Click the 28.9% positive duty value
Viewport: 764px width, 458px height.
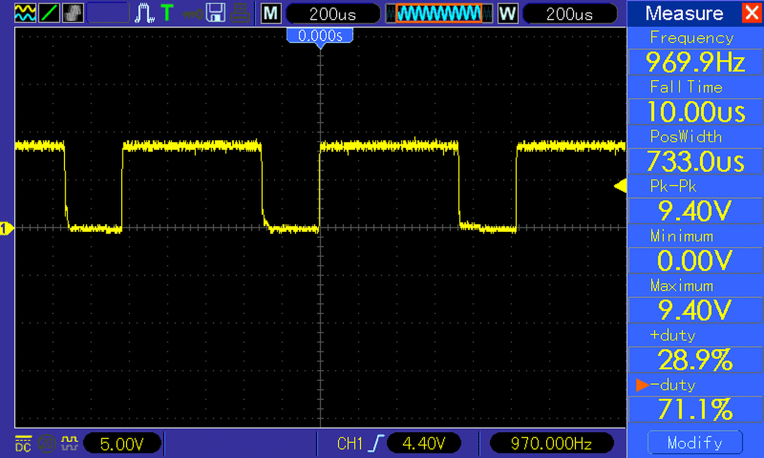pos(695,359)
